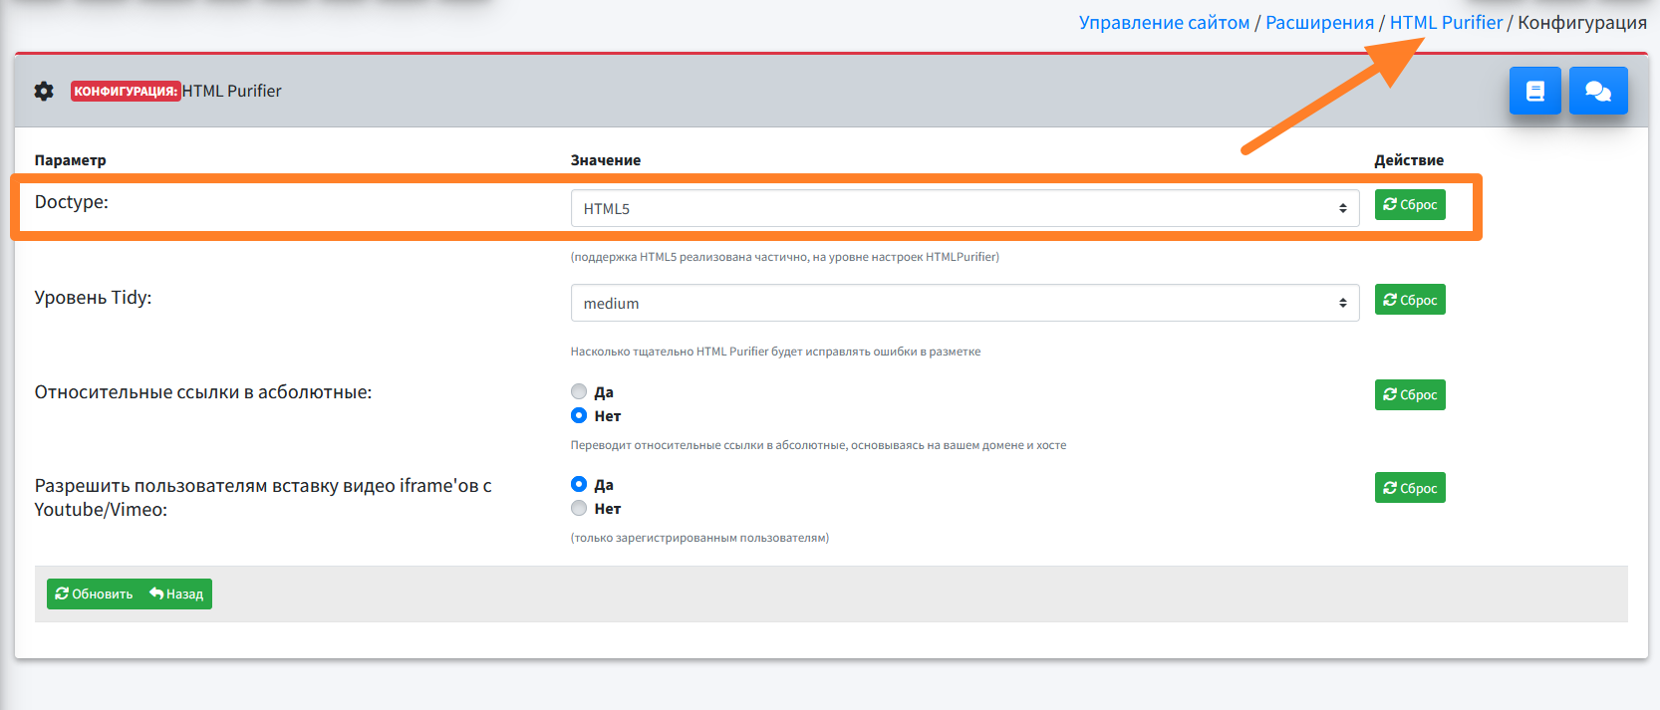Click the HTML5 partial support hint text

[x=785, y=257]
